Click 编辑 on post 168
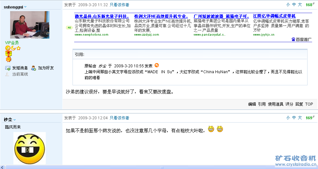The image size is (318, 169). click(x=252, y=104)
